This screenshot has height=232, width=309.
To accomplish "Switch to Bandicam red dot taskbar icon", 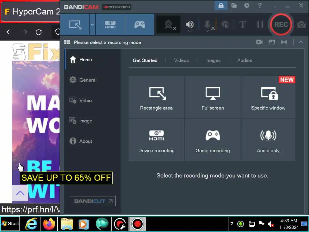I will point(137,224).
